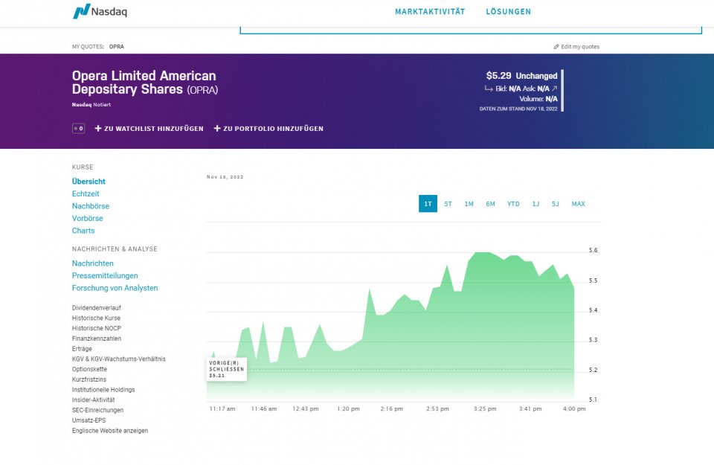Open the SEC-Einreichungen link
714x465 pixels.
point(97,410)
